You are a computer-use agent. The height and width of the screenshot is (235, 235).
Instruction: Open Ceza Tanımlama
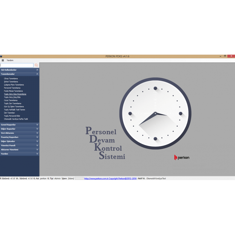pyautogui.click(x=11, y=100)
